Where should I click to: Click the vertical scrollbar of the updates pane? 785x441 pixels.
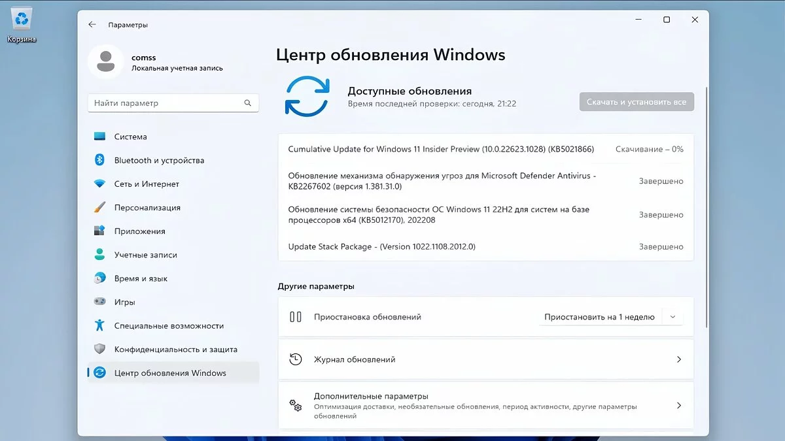click(705, 206)
